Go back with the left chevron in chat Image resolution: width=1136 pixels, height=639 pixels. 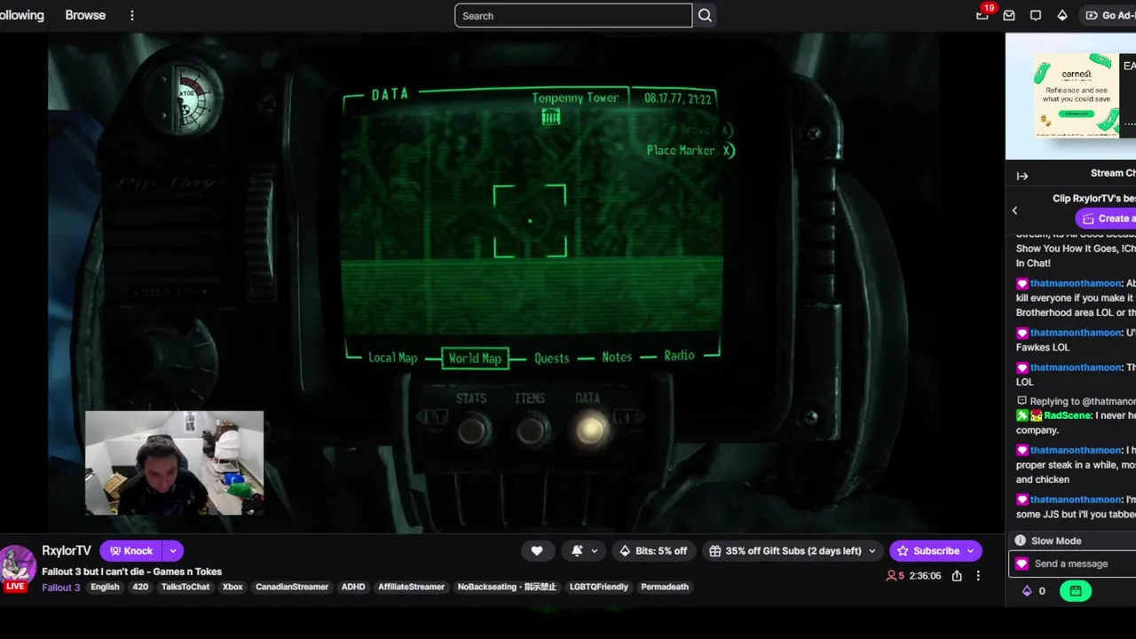pyautogui.click(x=1014, y=210)
